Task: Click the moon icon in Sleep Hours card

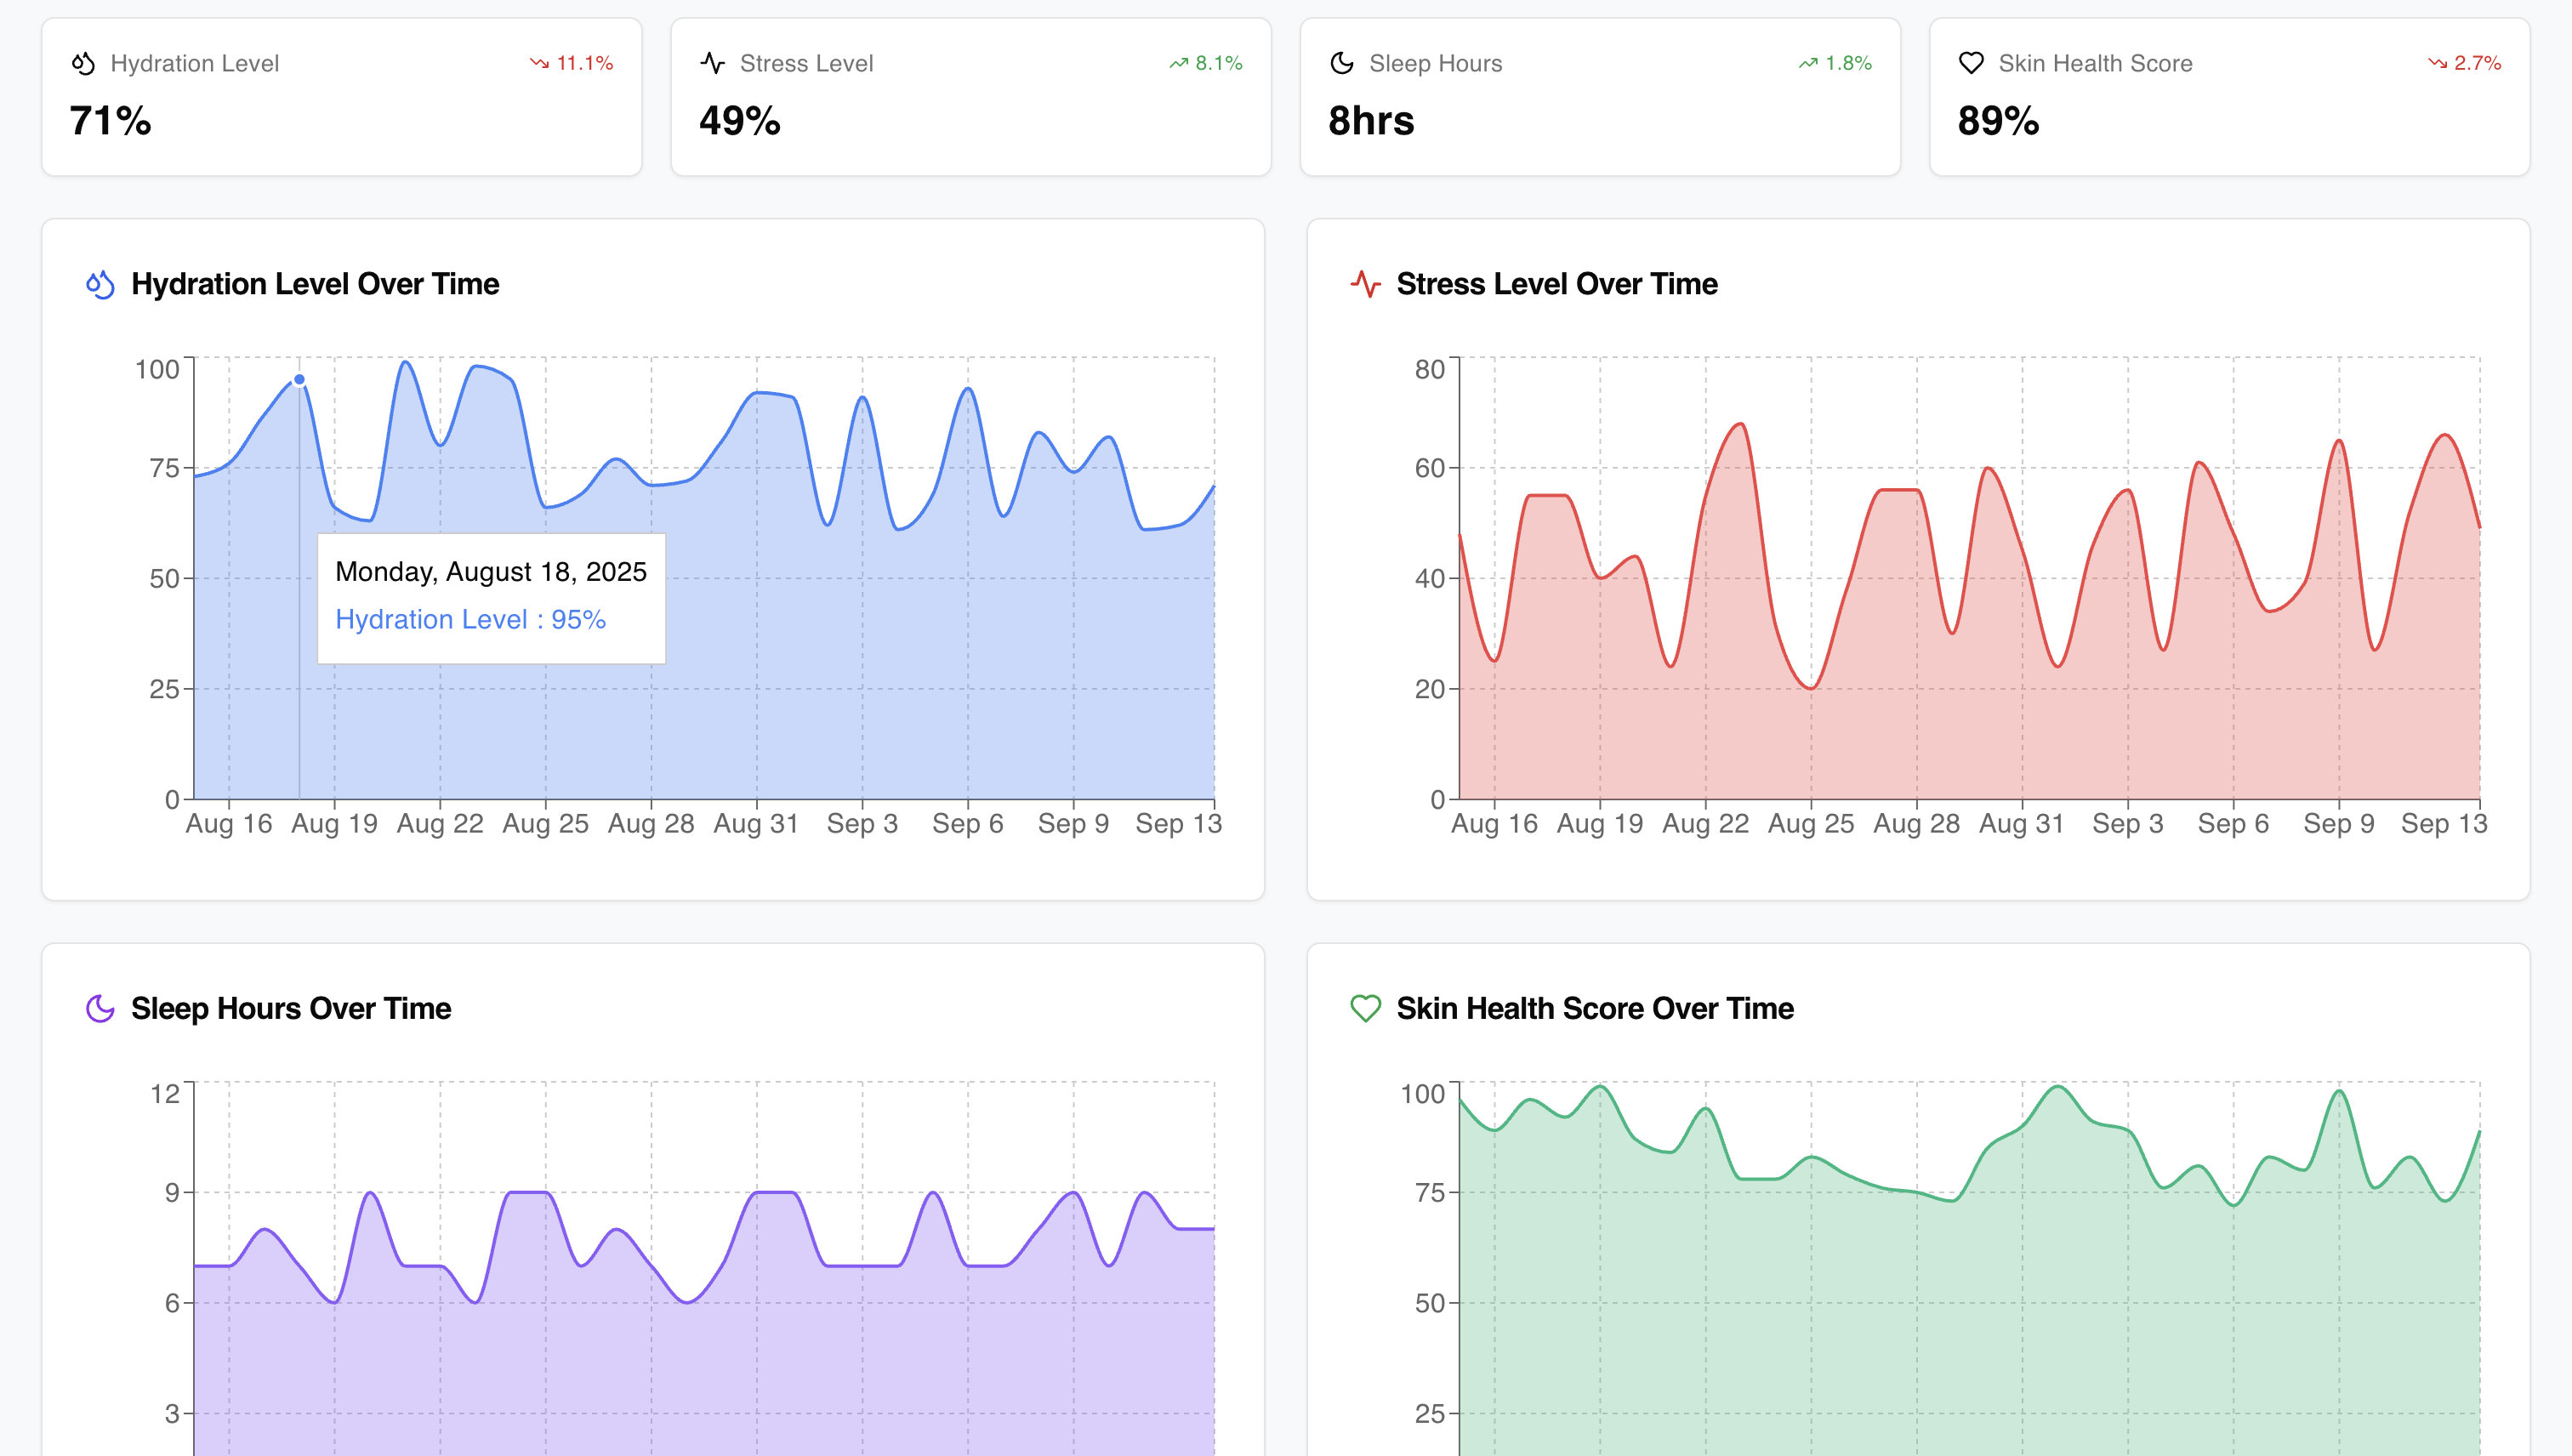Action: coord(1341,63)
